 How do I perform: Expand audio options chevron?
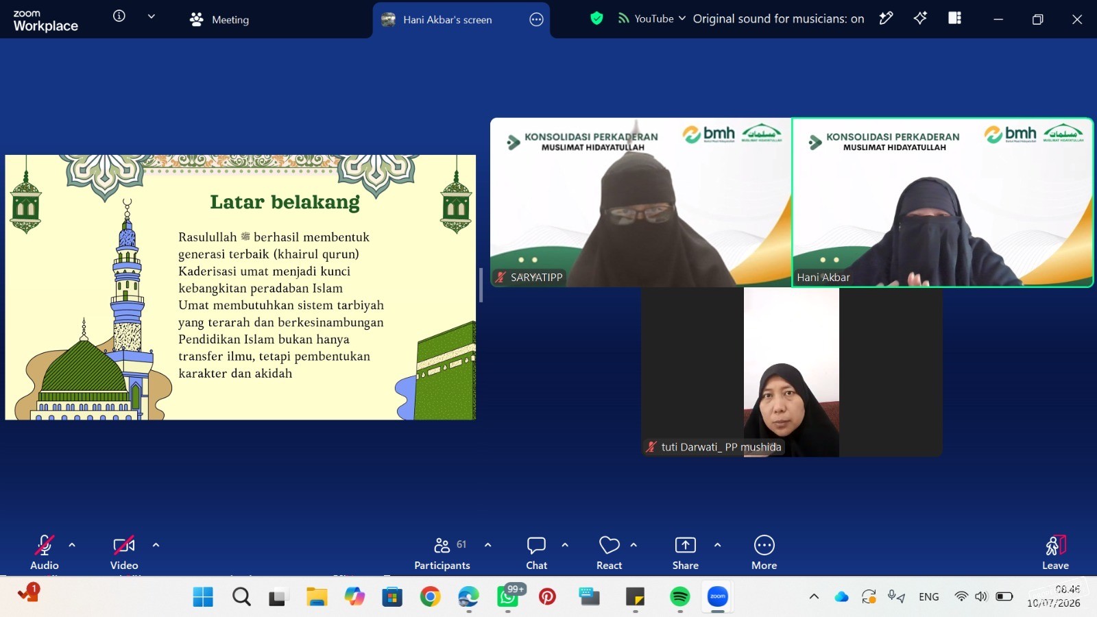(72, 545)
